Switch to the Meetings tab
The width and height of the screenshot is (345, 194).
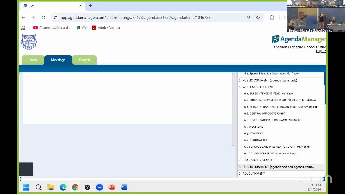tap(58, 60)
